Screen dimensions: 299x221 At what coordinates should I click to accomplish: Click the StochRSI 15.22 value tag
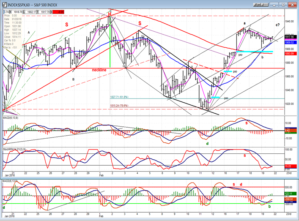coord(291,166)
